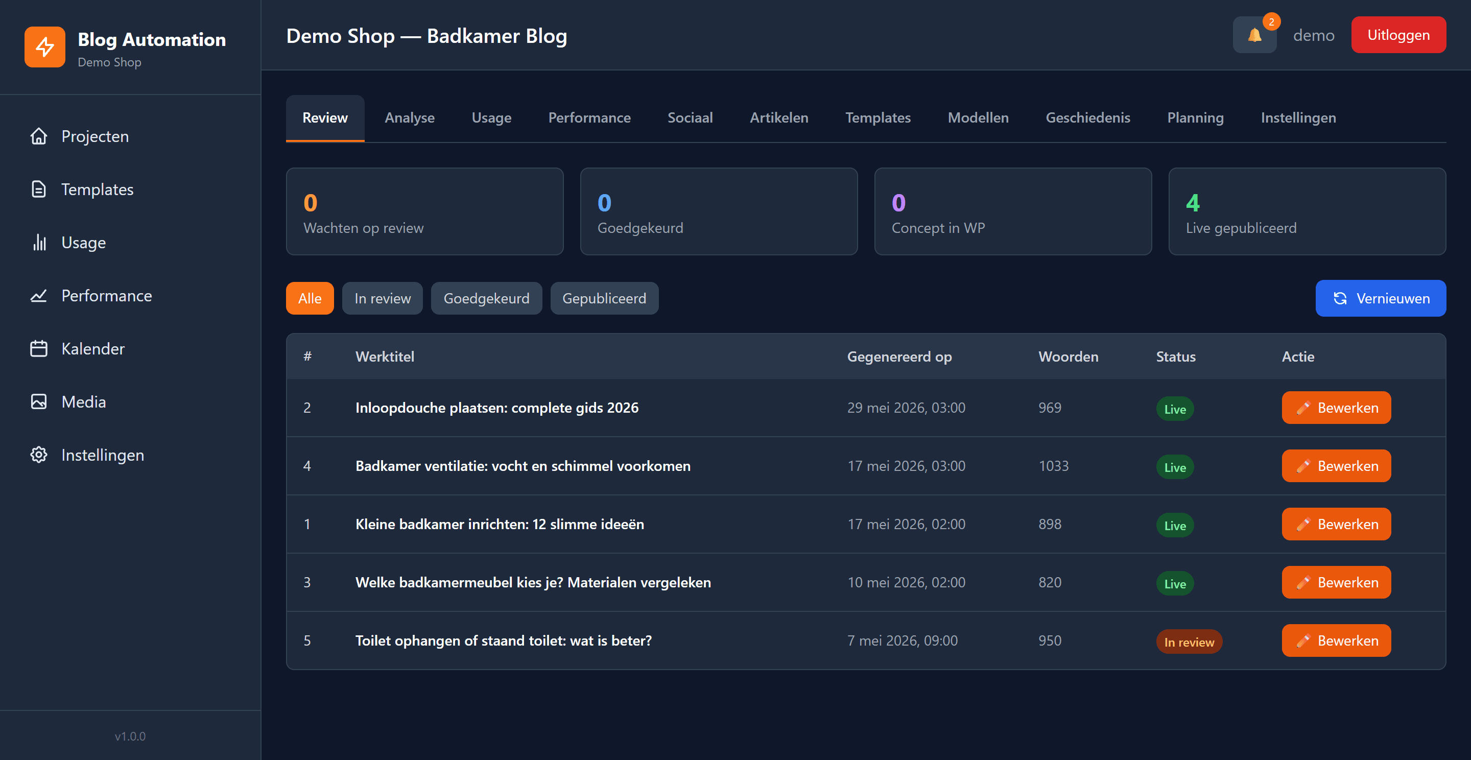Click title 'Kleine badkamer inrichten: 12 slimme ideeën'

pos(499,525)
